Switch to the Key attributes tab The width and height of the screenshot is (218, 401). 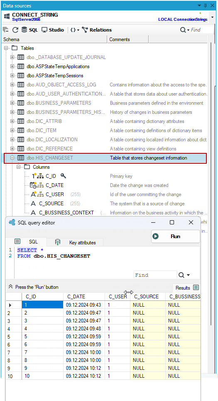pyautogui.click(x=75, y=242)
